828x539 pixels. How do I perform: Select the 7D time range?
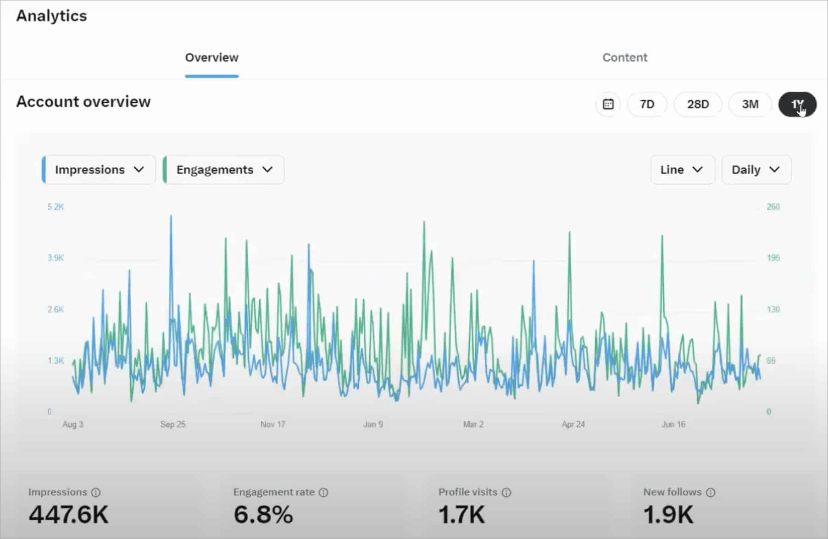[647, 104]
